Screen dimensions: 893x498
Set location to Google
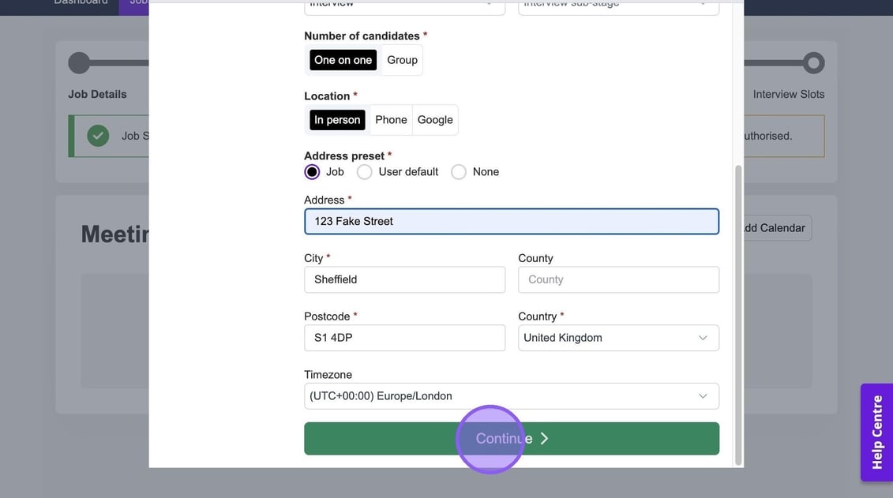435,120
